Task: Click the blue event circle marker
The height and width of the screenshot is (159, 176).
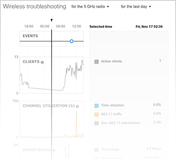Action: [x=71, y=41]
